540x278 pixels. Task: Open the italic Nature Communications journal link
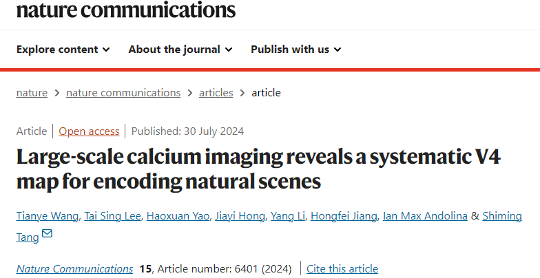[74, 268]
